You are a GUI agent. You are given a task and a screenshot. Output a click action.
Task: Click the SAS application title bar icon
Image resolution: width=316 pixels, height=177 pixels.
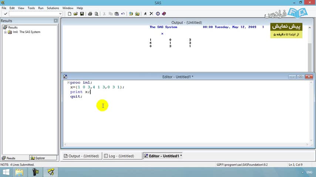[3, 3]
